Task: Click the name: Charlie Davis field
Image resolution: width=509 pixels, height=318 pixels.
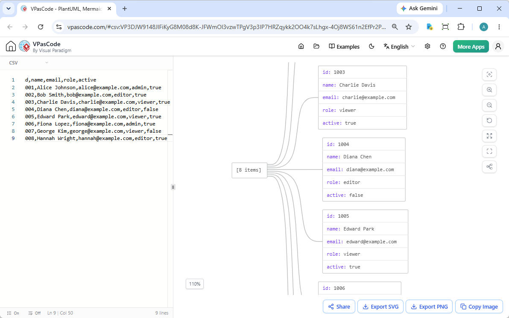Action: pos(362,85)
